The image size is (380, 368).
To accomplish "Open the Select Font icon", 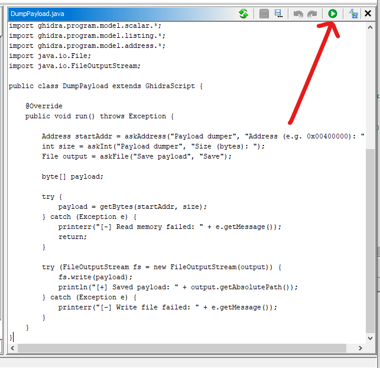I will [x=353, y=14].
